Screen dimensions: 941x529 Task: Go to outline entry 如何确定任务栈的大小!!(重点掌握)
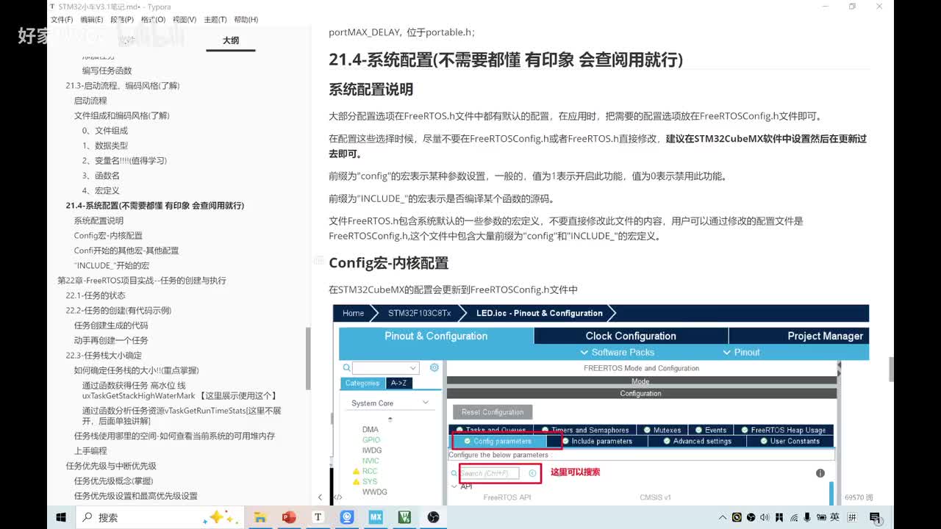pyautogui.click(x=136, y=370)
